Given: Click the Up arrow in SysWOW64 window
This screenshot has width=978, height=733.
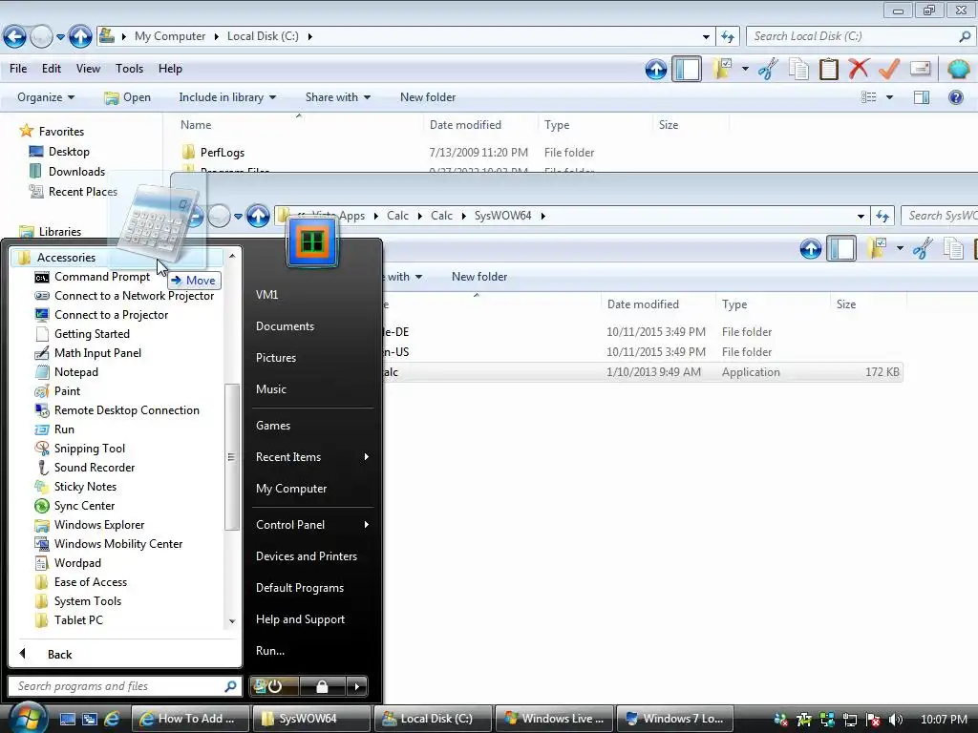Looking at the screenshot, I should (x=258, y=217).
